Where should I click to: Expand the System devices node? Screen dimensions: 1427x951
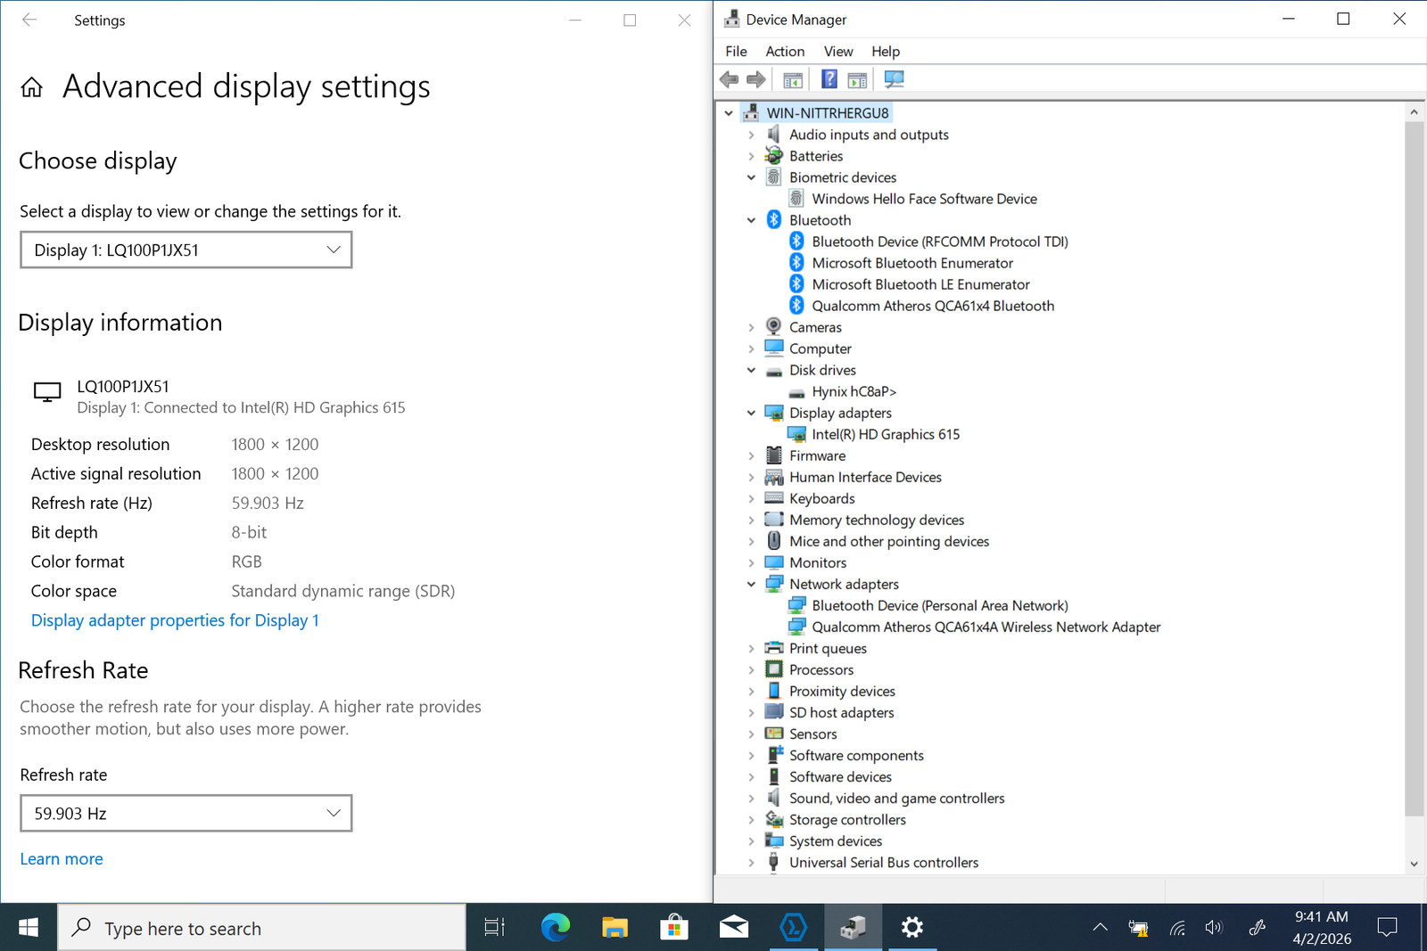(751, 840)
